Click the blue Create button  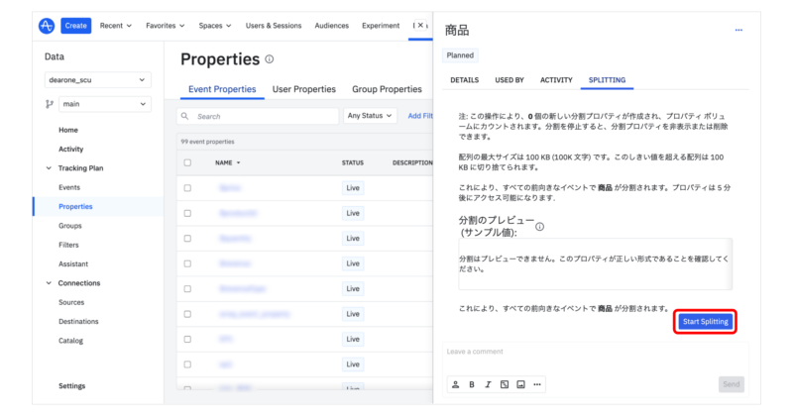[75, 26]
